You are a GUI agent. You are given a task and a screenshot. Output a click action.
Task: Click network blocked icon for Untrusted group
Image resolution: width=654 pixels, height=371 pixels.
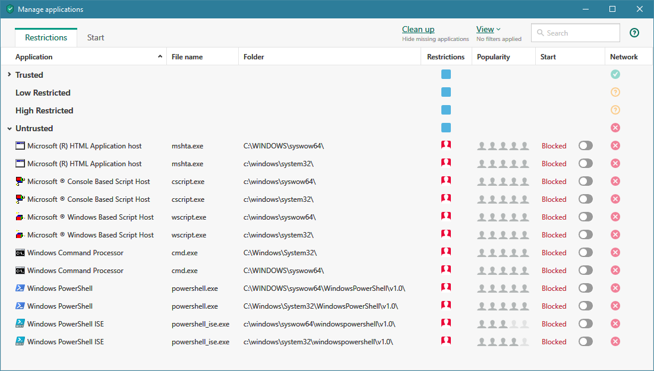click(615, 128)
